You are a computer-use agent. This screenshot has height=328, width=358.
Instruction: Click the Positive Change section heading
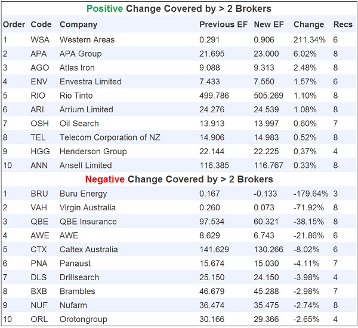point(178,9)
